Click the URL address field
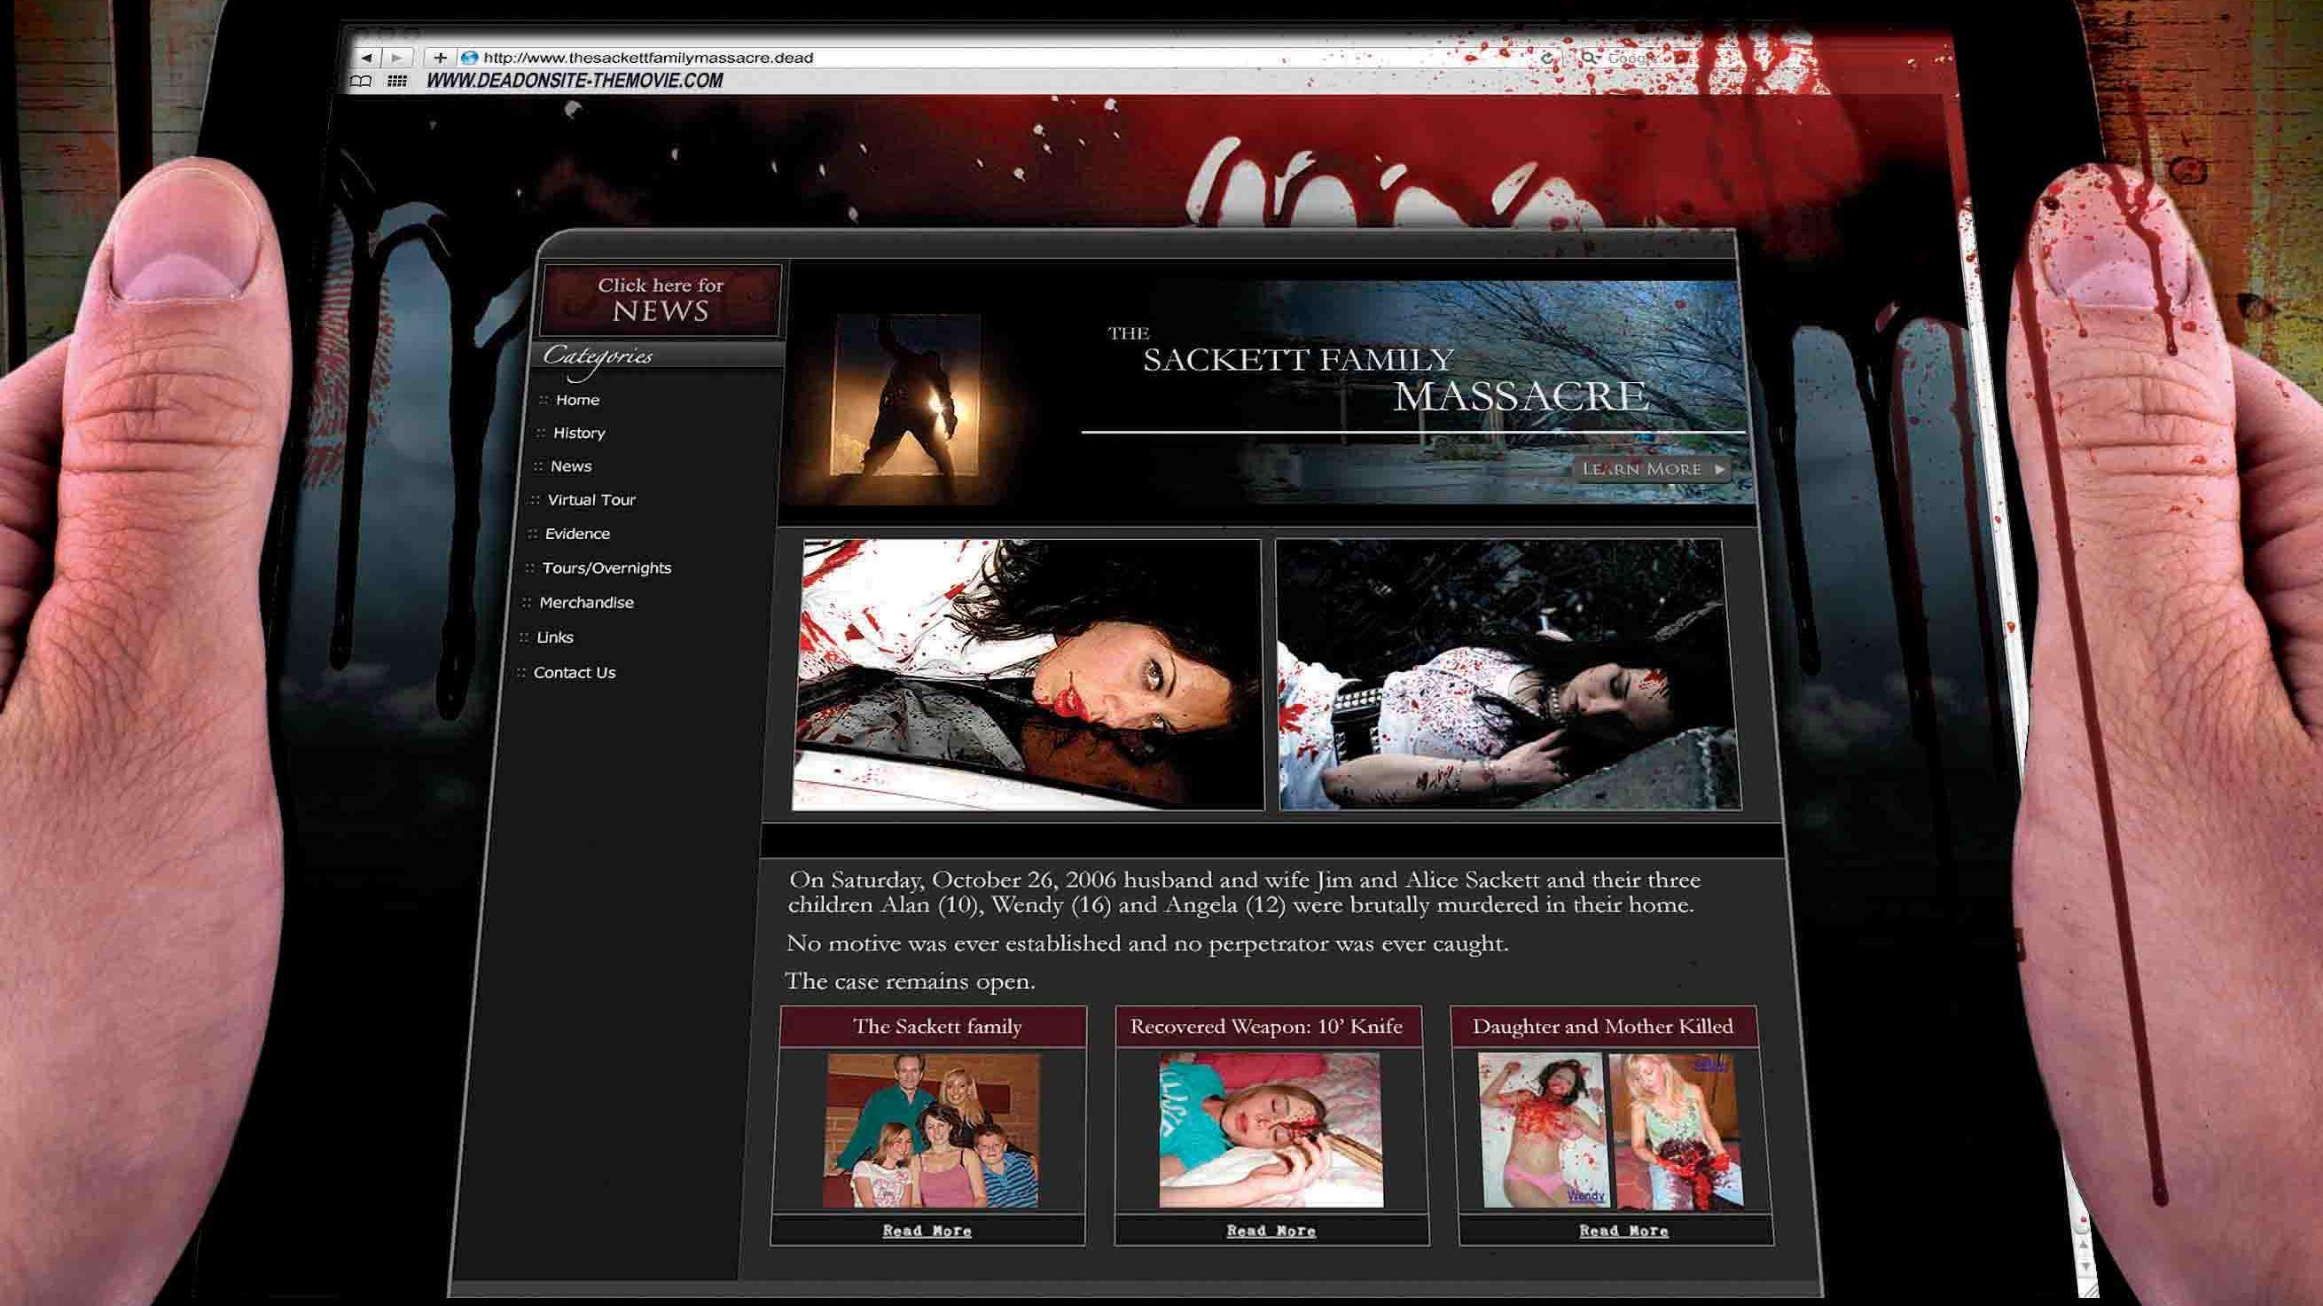2323x1306 pixels. [902, 58]
